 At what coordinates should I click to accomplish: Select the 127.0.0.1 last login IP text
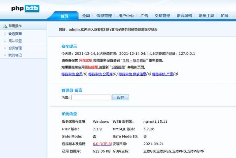coord(187,53)
